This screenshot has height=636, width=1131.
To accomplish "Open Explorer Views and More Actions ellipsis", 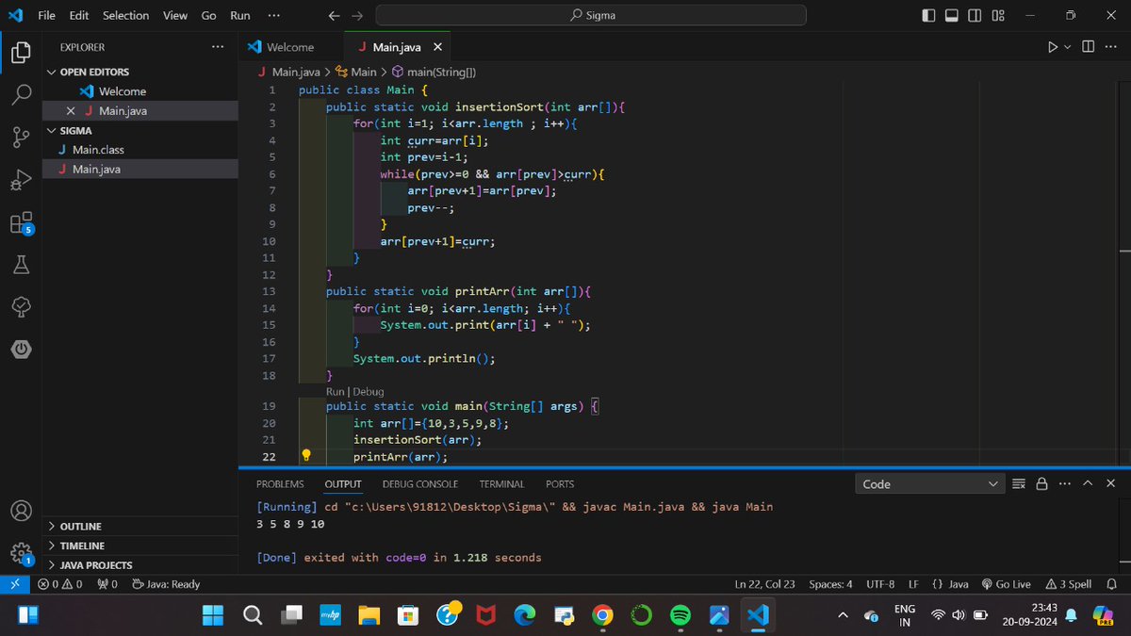I will point(218,47).
